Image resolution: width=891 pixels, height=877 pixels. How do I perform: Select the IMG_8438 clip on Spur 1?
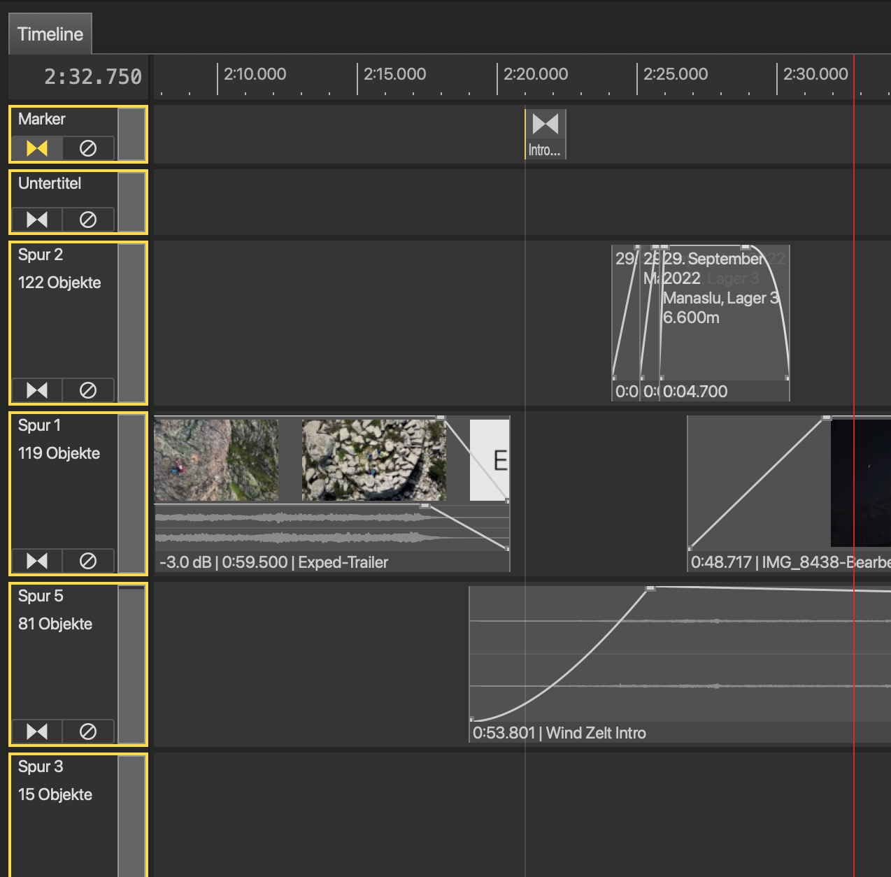pos(789,494)
